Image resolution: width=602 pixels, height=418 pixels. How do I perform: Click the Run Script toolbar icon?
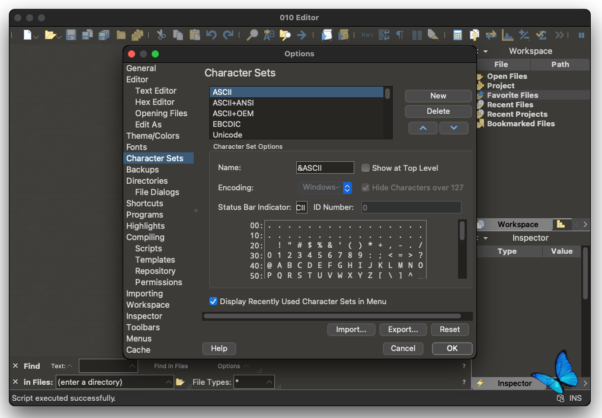click(x=326, y=35)
